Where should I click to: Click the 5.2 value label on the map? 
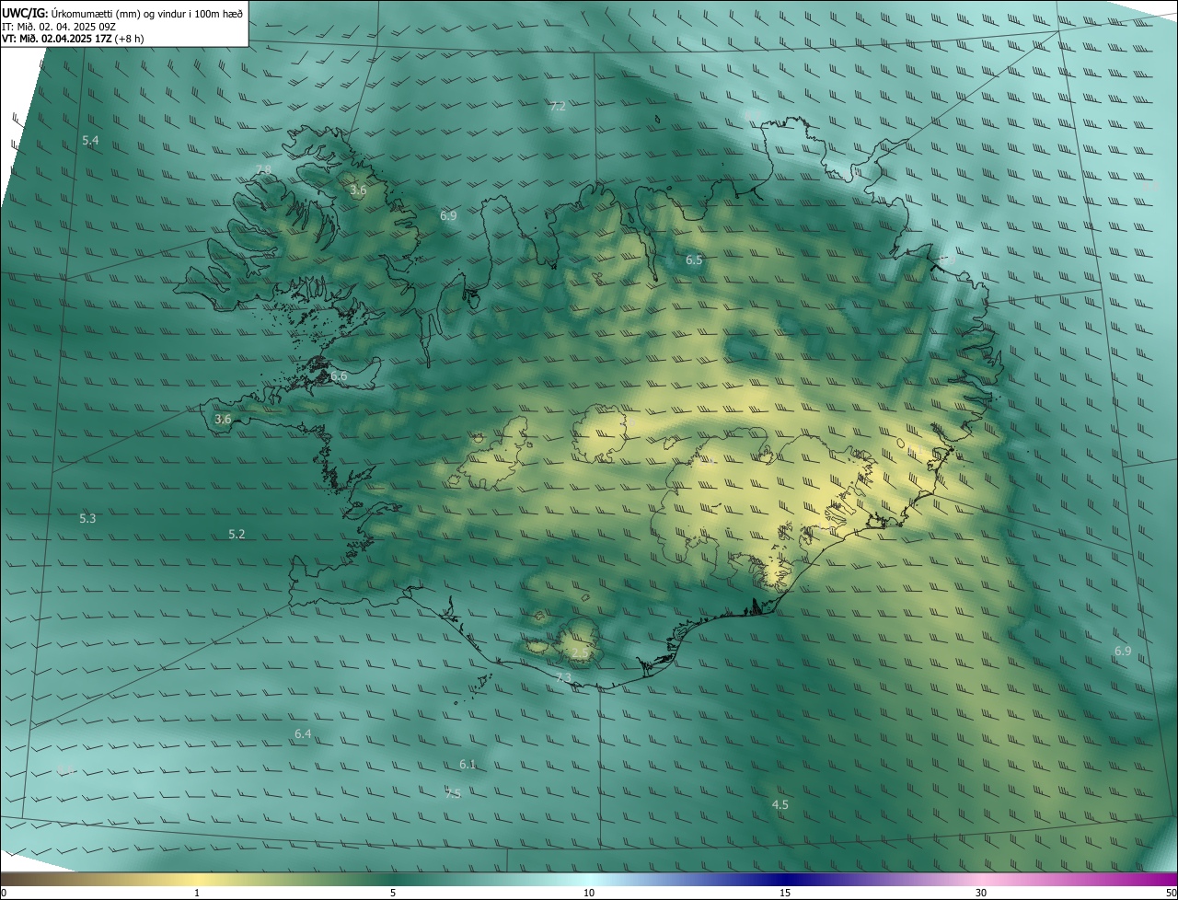237,535
